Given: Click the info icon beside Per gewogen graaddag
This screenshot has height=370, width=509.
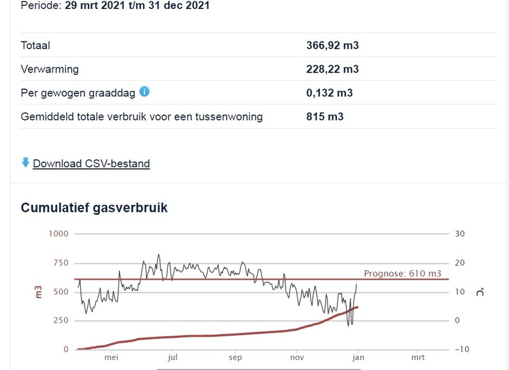Looking at the screenshot, I should tap(144, 92).
